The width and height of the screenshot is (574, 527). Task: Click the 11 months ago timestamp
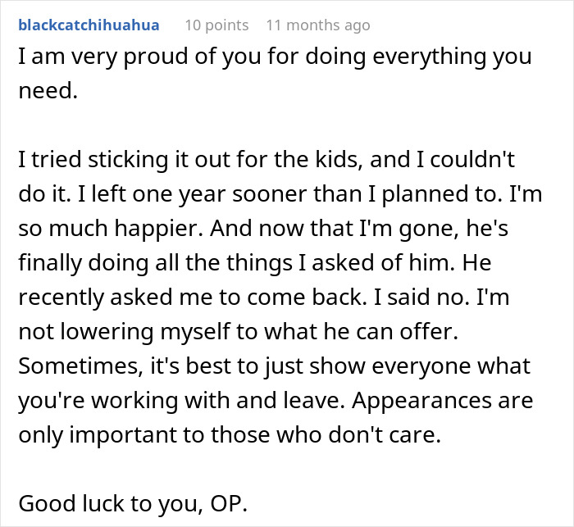coord(318,25)
